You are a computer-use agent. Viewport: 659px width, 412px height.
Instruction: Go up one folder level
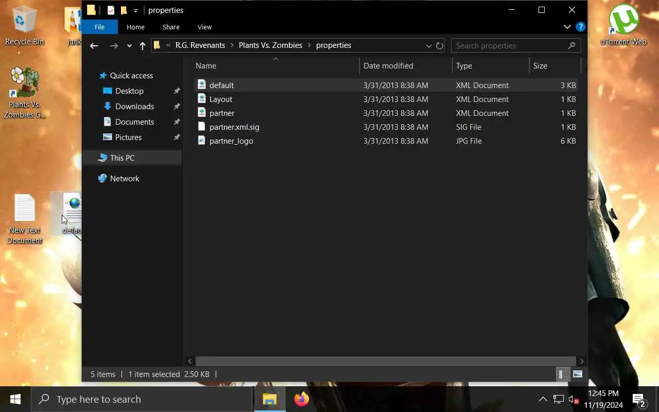coord(143,45)
